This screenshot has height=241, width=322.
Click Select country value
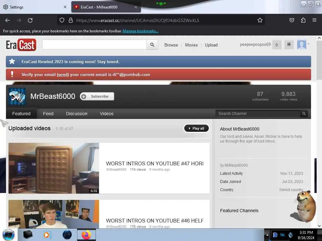291,190
